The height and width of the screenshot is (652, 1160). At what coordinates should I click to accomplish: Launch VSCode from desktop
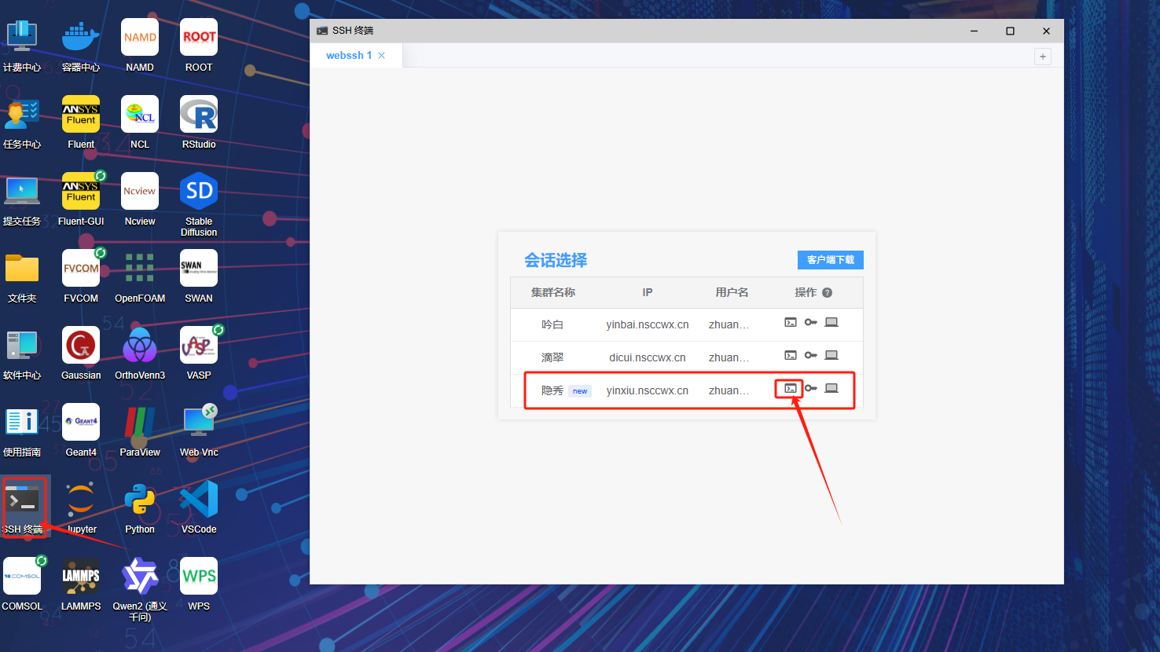click(199, 500)
